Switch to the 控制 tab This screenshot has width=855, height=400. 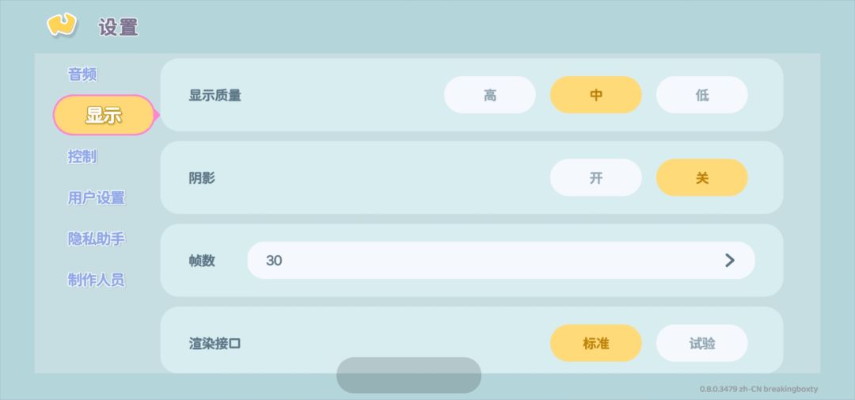coord(82,157)
